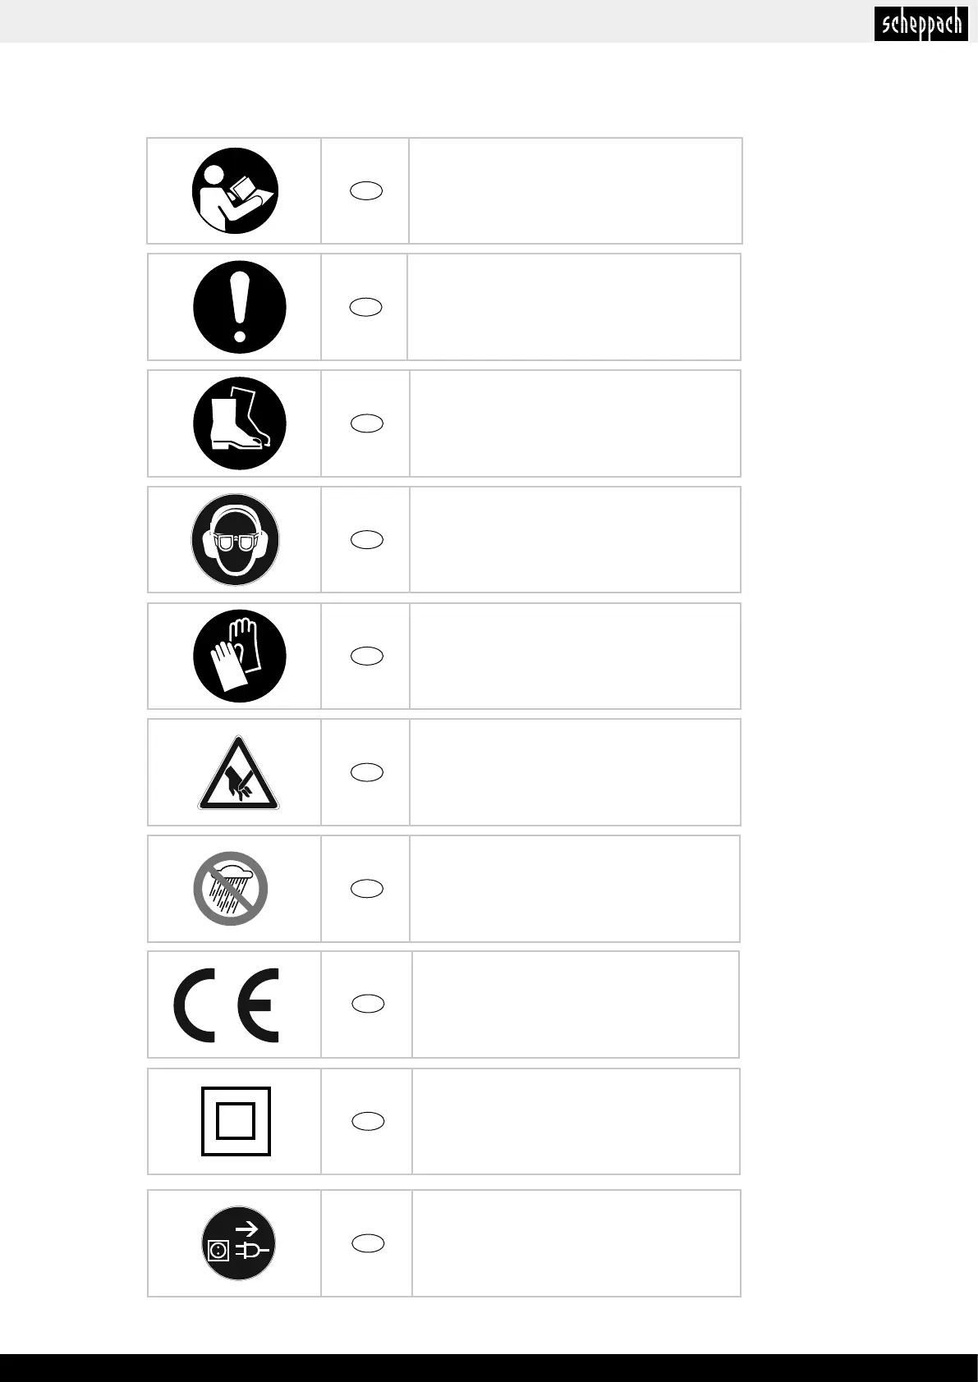The height and width of the screenshot is (1382, 978).
Task: Click the double-insulation square symbol
Action: tap(236, 1121)
